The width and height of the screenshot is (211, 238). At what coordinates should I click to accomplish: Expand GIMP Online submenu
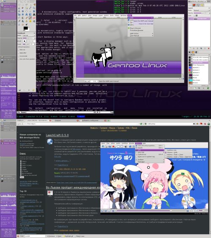coord(141,33)
